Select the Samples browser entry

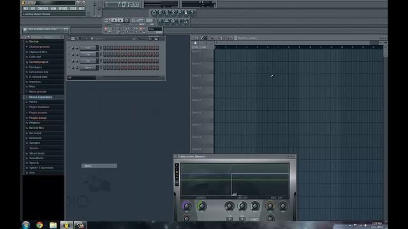coord(34,142)
